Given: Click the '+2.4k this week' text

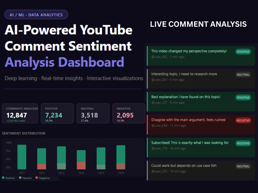Looking at the screenshot, I should pos(16,121).
